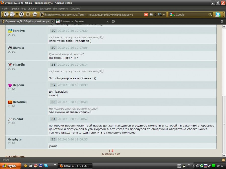This screenshot has width=226, height=169.
Task: Expand the quick launch chevron
Action: click(55, 164)
